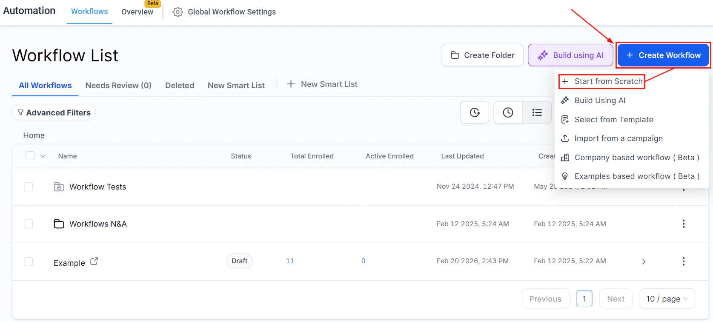Choose Examples based workflow ( Beta )
Image resolution: width=713 pixels, height=322 pixels.
click(631, 176)
